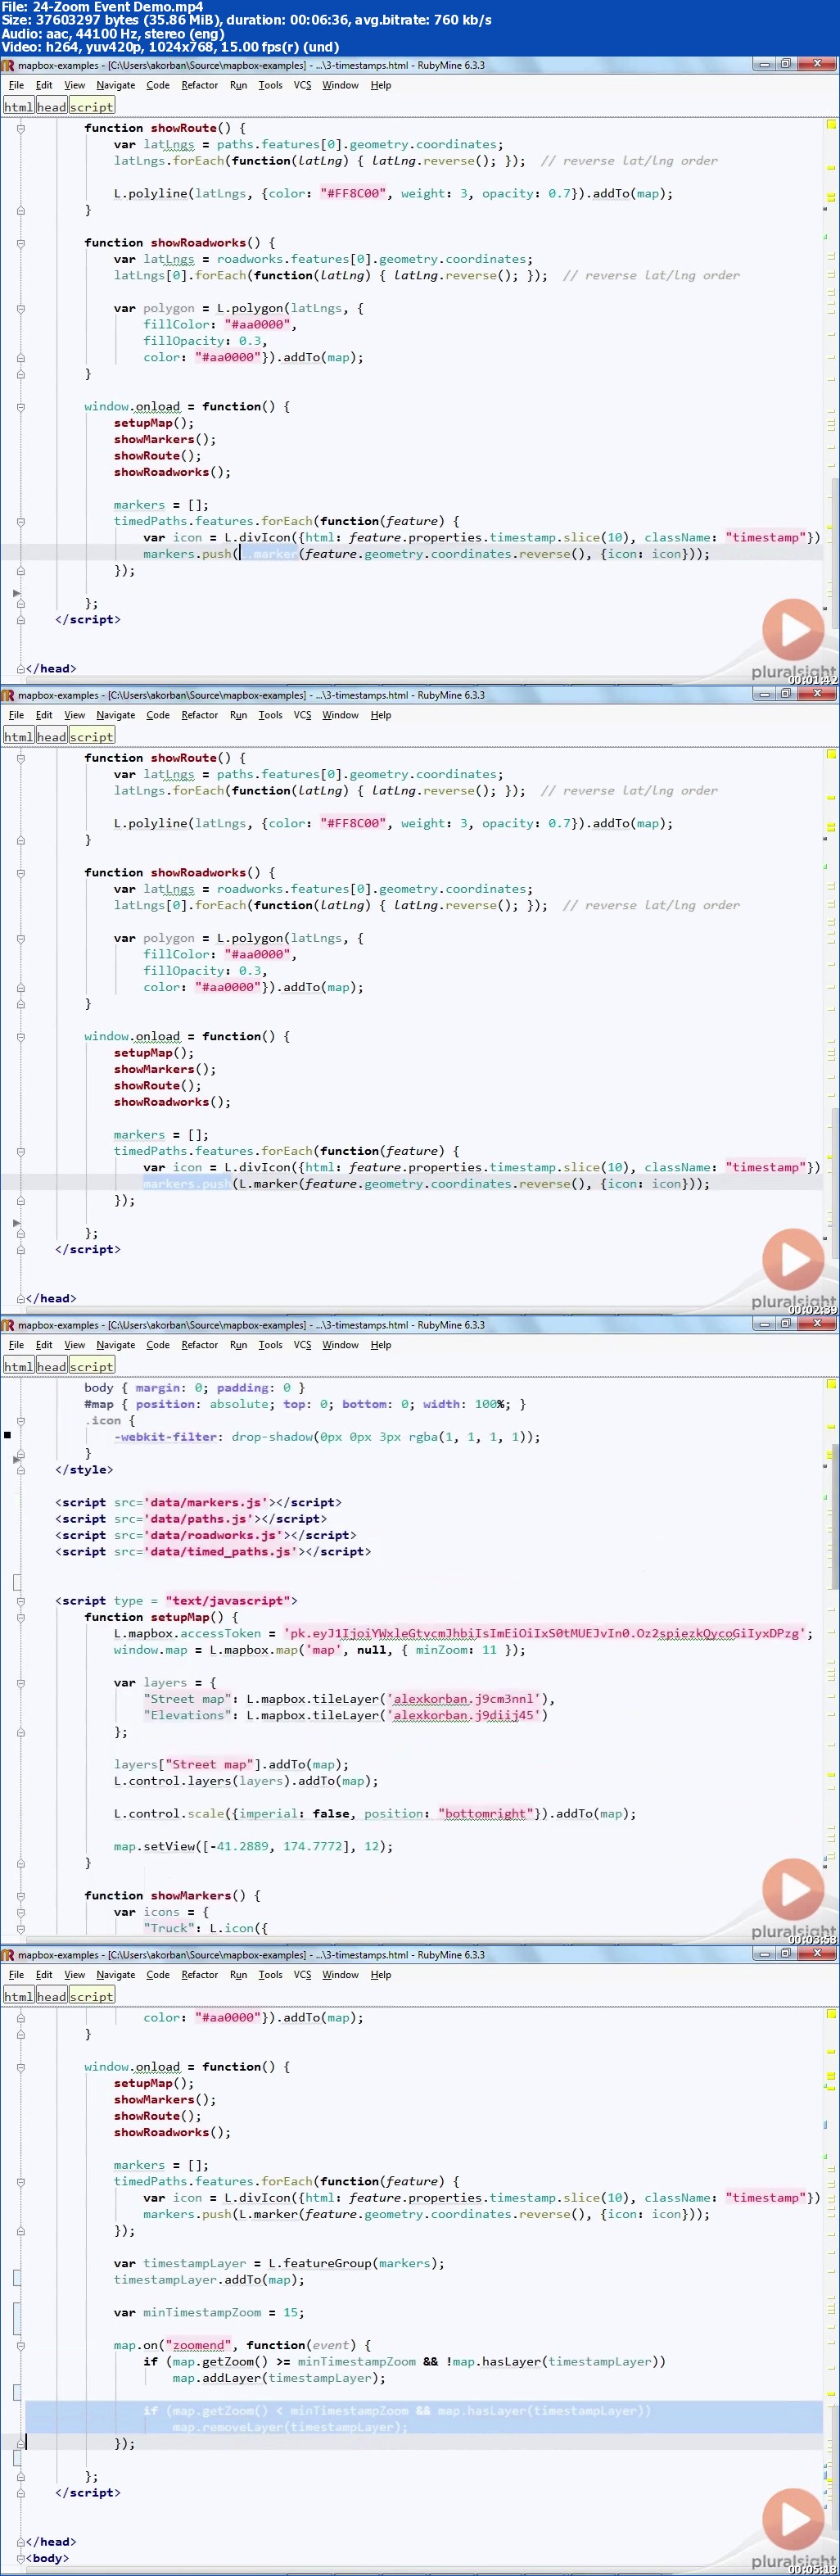Fold the .icon CSS rule
Screen dimensions: 840x2576
tap(20, 1421)
